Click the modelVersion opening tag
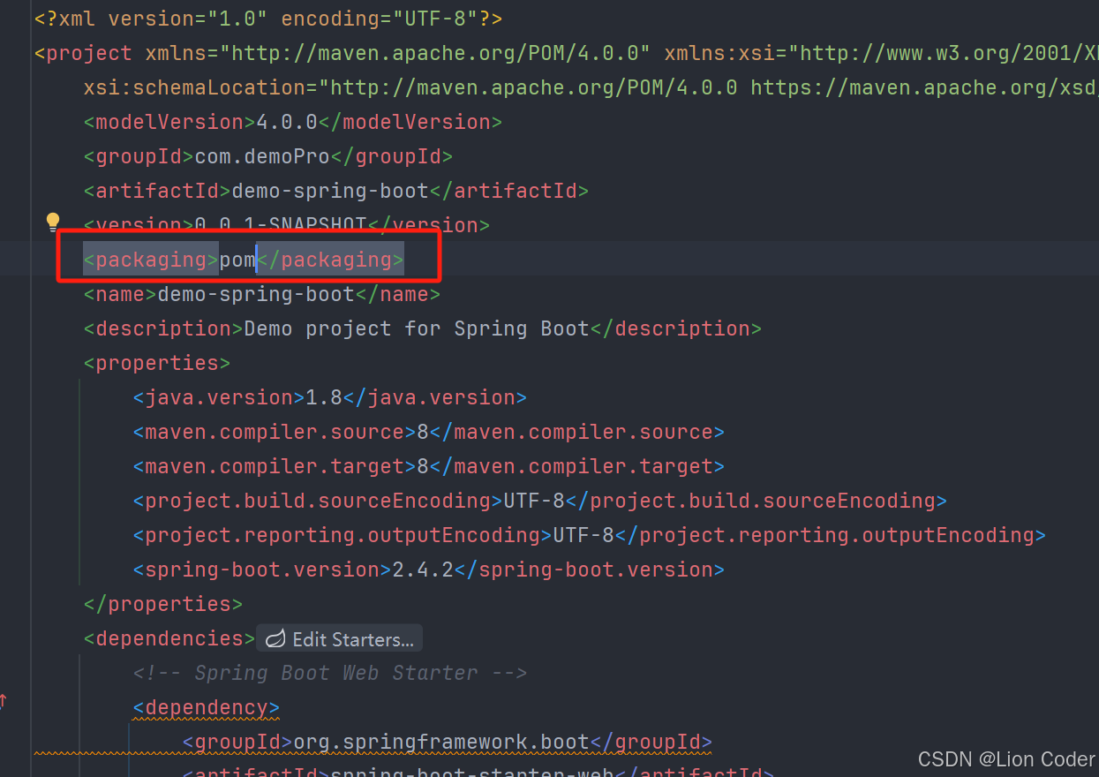1099x777 pixels. point(165,121)
